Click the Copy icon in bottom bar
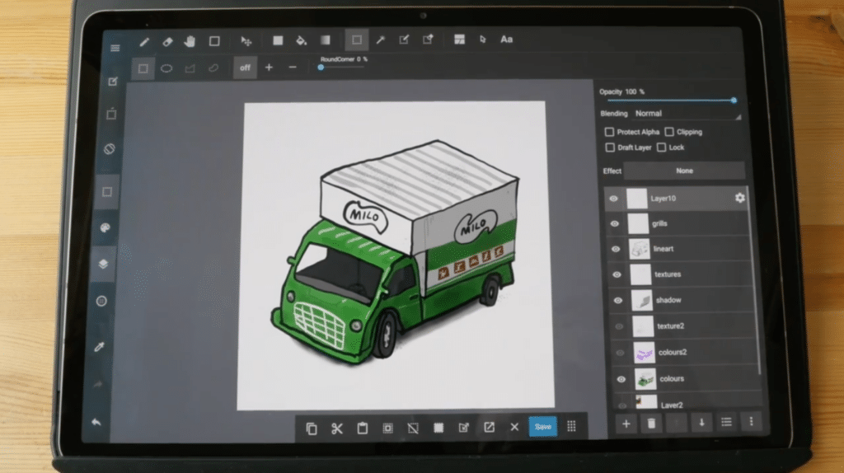 point(311,429)
